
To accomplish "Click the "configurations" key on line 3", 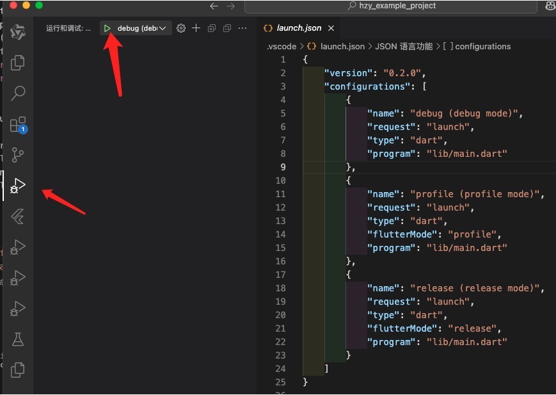I will point(367,86).
